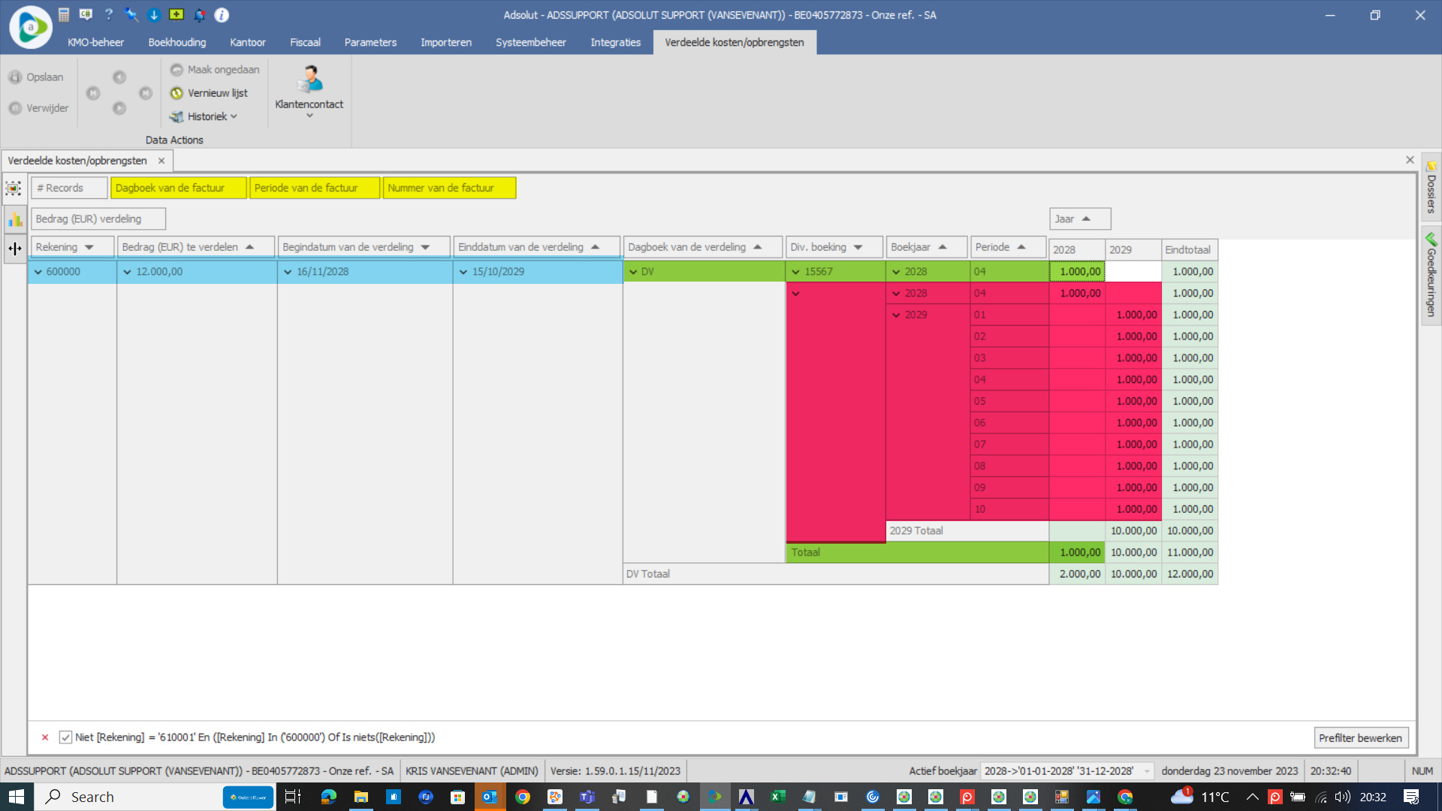Click the chart icon in left sidebar

15,219
